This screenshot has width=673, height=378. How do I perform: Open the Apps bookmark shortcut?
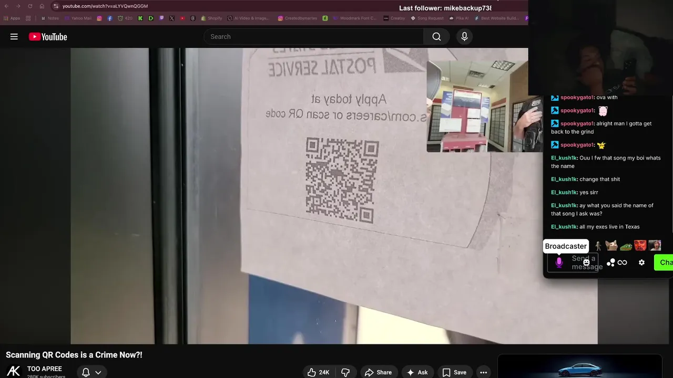pyautogui.click(x=12, y=18)
